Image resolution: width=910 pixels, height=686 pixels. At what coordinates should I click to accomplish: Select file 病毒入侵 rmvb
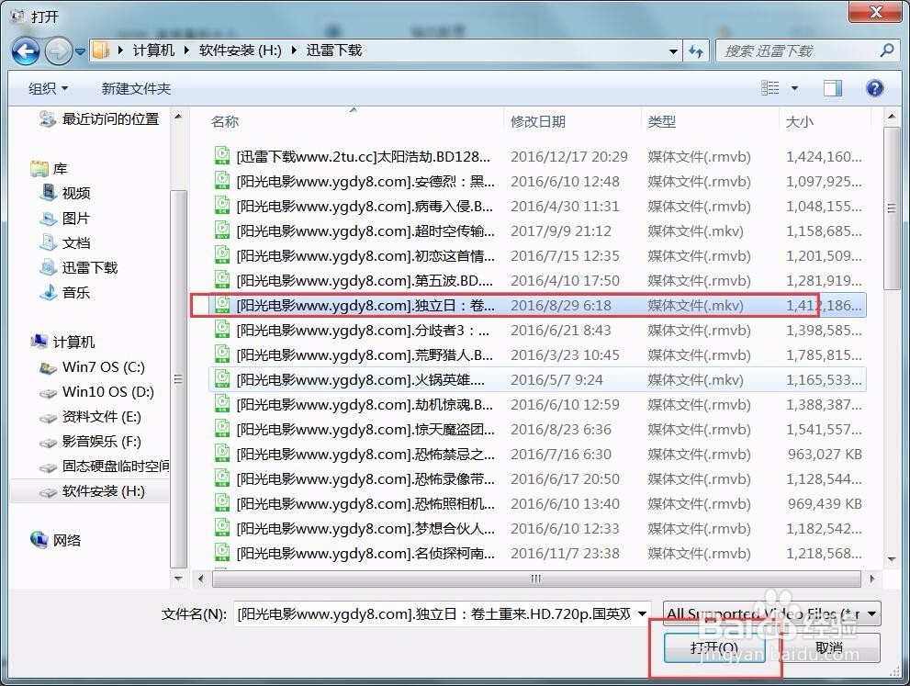[537, 206]
